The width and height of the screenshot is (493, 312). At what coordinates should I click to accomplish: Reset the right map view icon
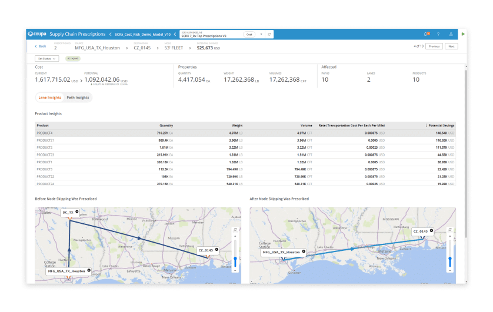coord(450,230)
